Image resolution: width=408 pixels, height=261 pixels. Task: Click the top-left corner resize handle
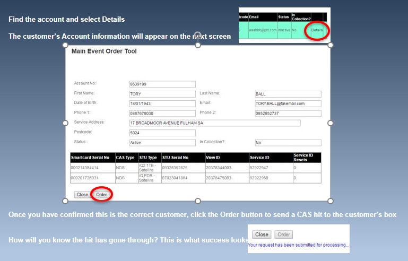tap(65, 45)
